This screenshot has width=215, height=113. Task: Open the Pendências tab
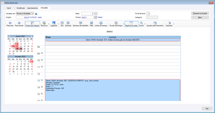pos(21,8)
